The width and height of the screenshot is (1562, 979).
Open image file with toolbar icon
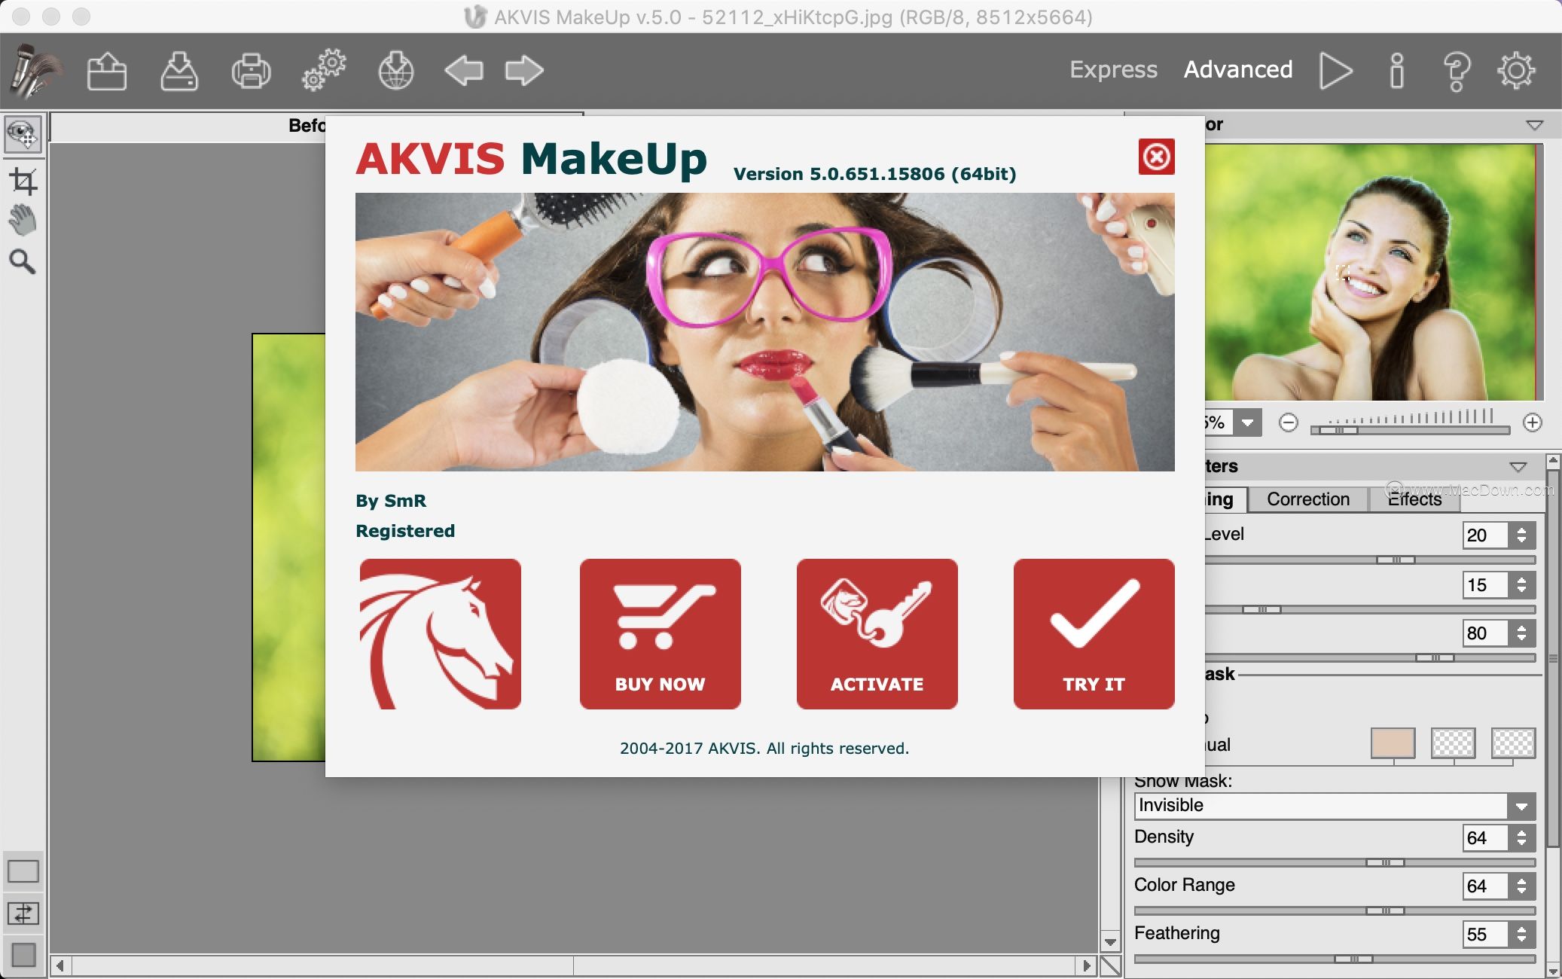point(106,71)
